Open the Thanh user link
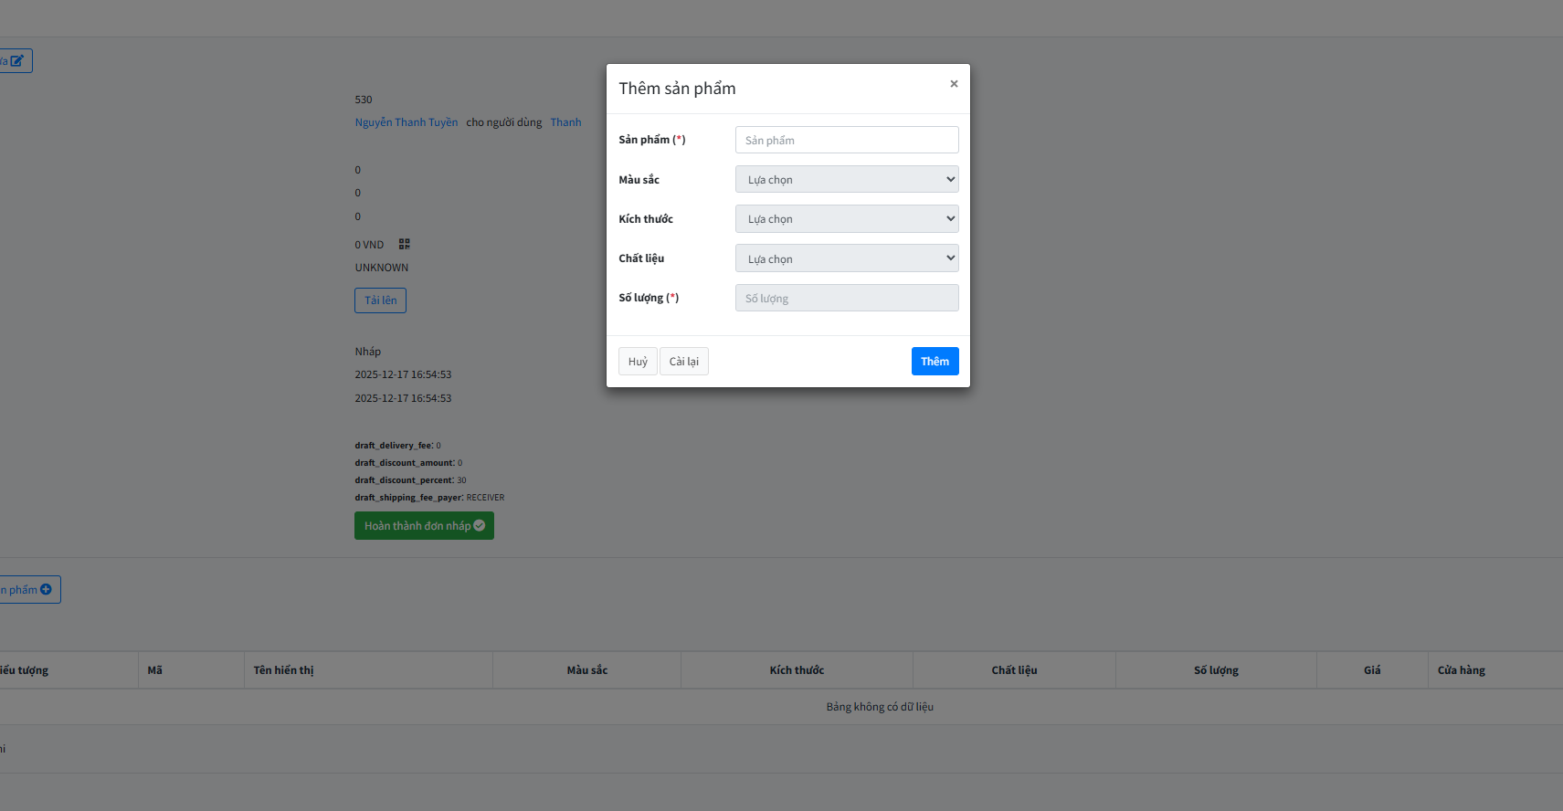 [565, 122]
